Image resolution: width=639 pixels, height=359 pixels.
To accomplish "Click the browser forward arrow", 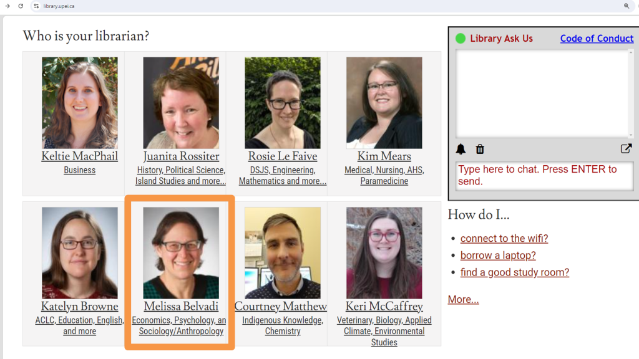I will click(x=7, y=6).
